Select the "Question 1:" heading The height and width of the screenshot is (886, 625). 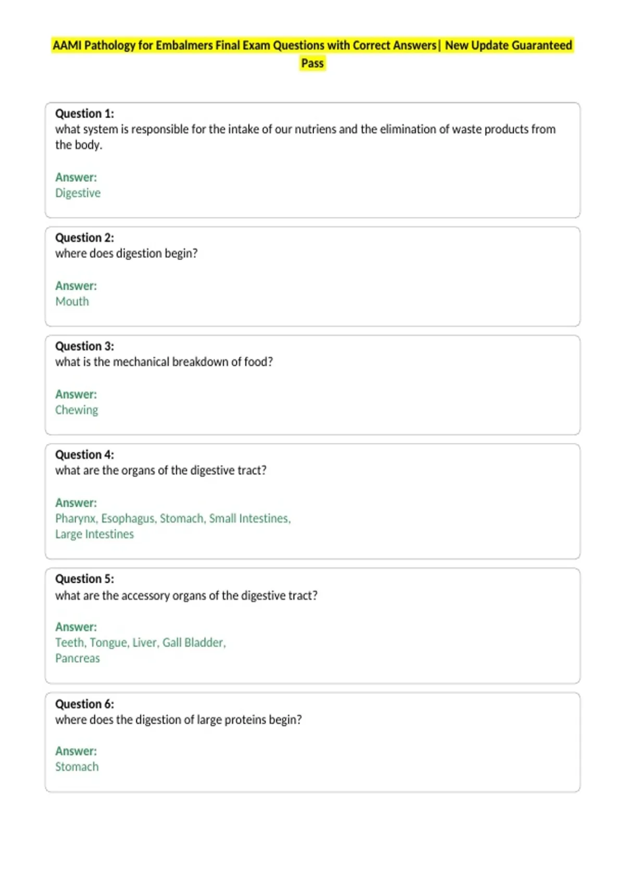tap(84, 114)
